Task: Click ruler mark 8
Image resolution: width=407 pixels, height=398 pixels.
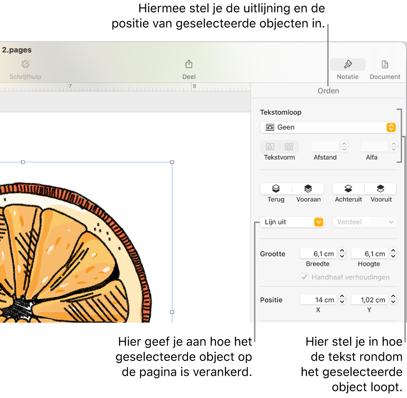Action: coord(195,86)
